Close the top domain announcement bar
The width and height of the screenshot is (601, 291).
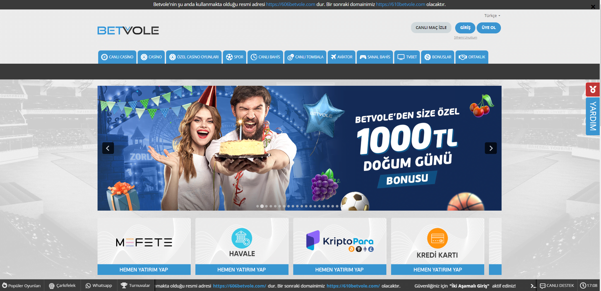tap(593, 7)
